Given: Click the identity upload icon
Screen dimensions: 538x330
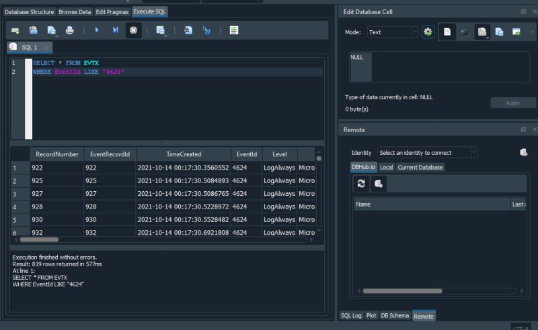Looking at the screenshot, I should coord(524,152).
